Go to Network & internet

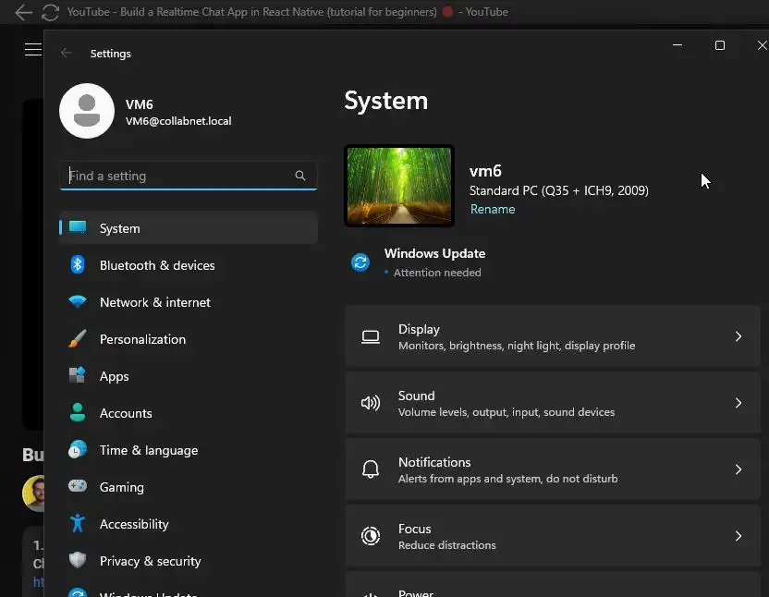tap(189, 302)
